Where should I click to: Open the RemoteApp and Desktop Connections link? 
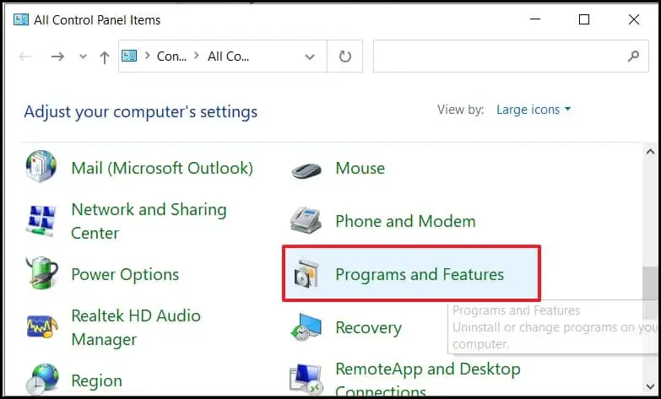[x=428, y=380]
